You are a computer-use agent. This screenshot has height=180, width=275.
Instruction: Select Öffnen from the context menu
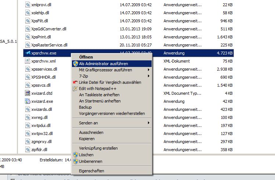pyautogui.click(x=86, y=57)
